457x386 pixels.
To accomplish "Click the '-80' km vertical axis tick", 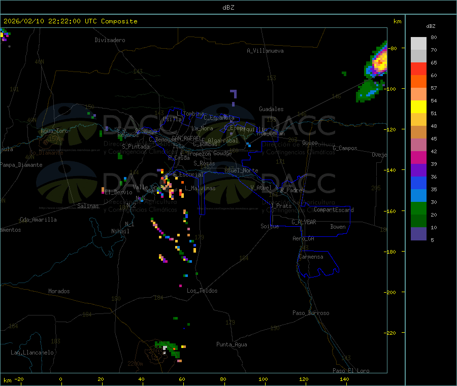I will tap(391, 48).
